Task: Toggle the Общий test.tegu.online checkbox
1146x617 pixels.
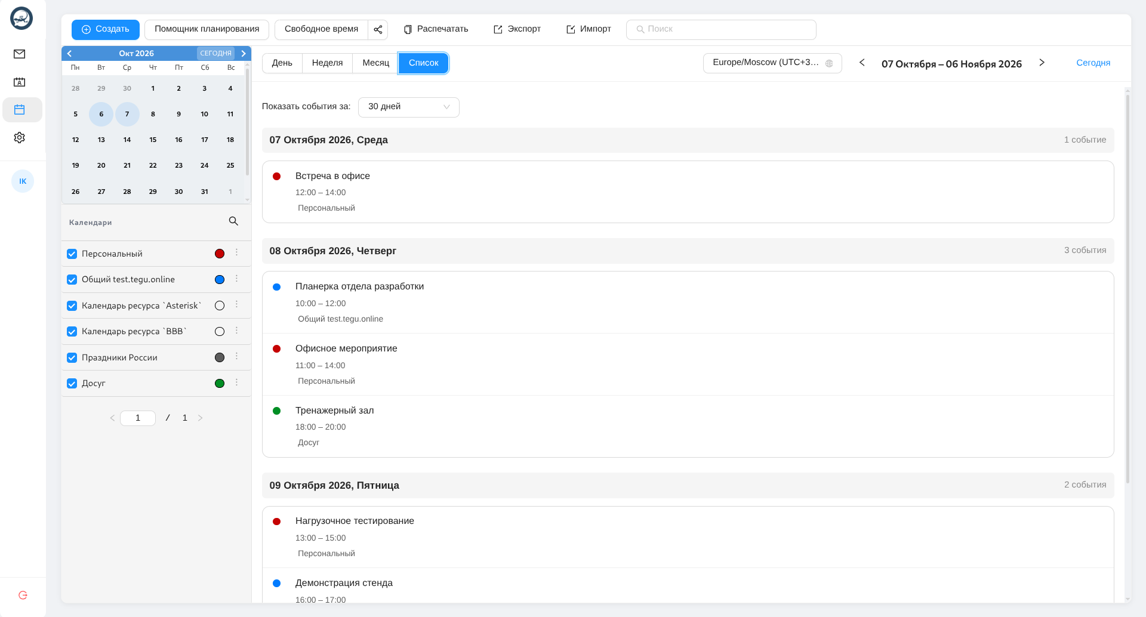Action: pos(72,280)
